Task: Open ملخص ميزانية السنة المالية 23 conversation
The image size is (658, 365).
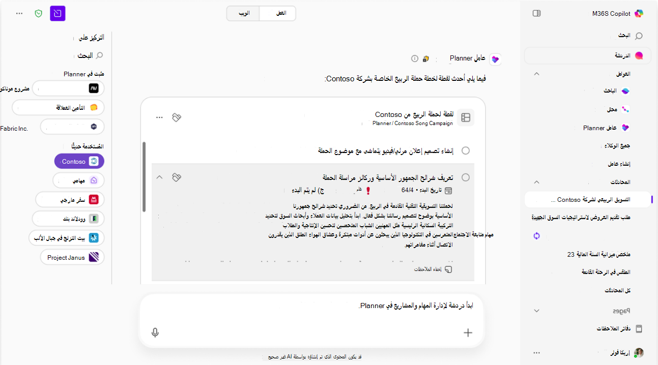Action: pyautogui.click(x=599, y=254)
